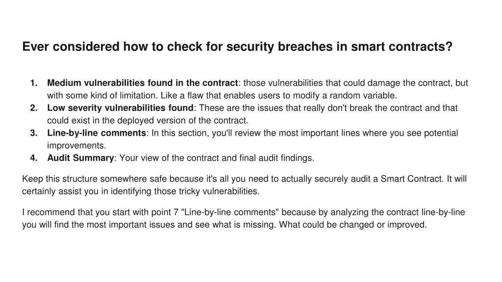Click the words 'smart contracts?' in the heading
Image resolution: width=502 pixels, height=282 pixels.
(x=402, y=47)
